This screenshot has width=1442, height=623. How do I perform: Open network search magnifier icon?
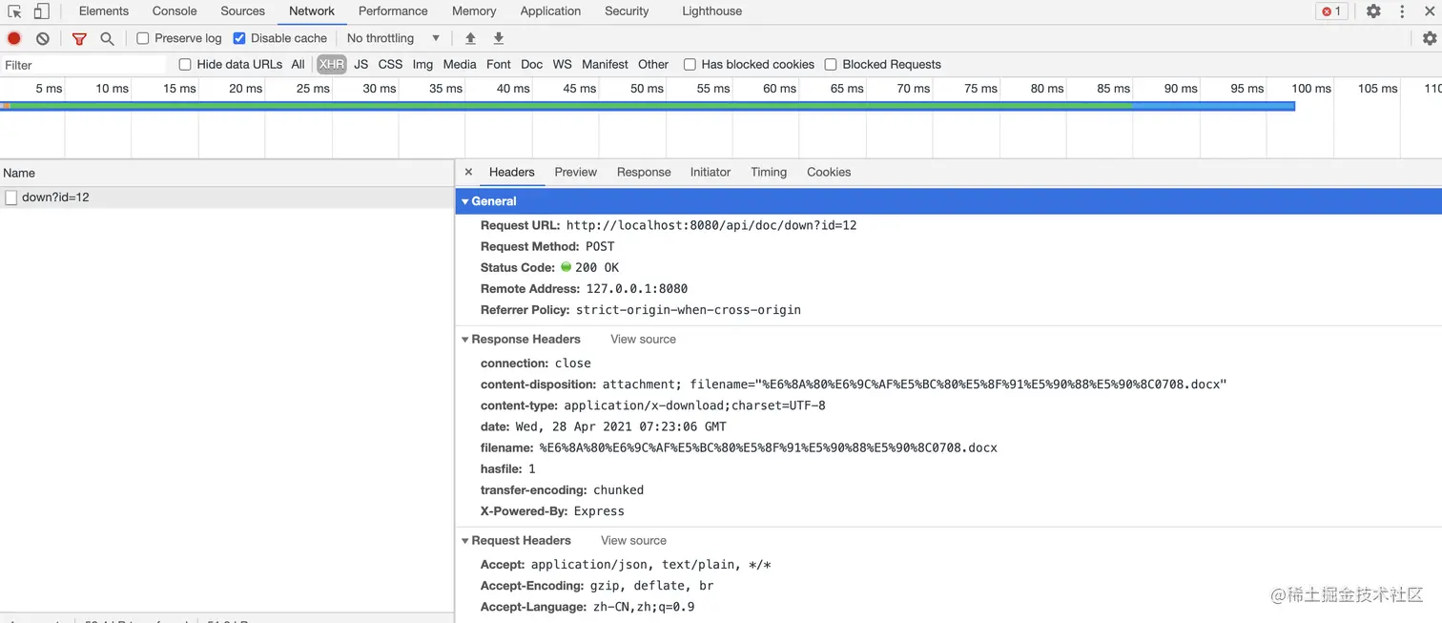click(107, 38)
